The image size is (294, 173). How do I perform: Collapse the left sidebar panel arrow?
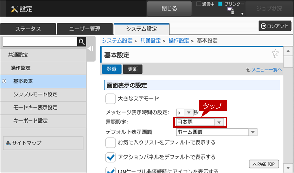point(91,49)
